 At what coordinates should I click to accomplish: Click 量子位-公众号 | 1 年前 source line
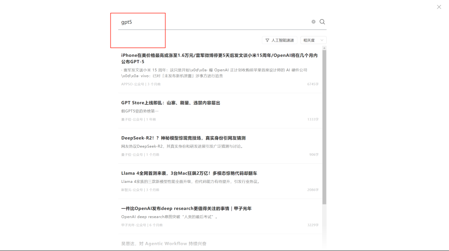coord(138,119)
